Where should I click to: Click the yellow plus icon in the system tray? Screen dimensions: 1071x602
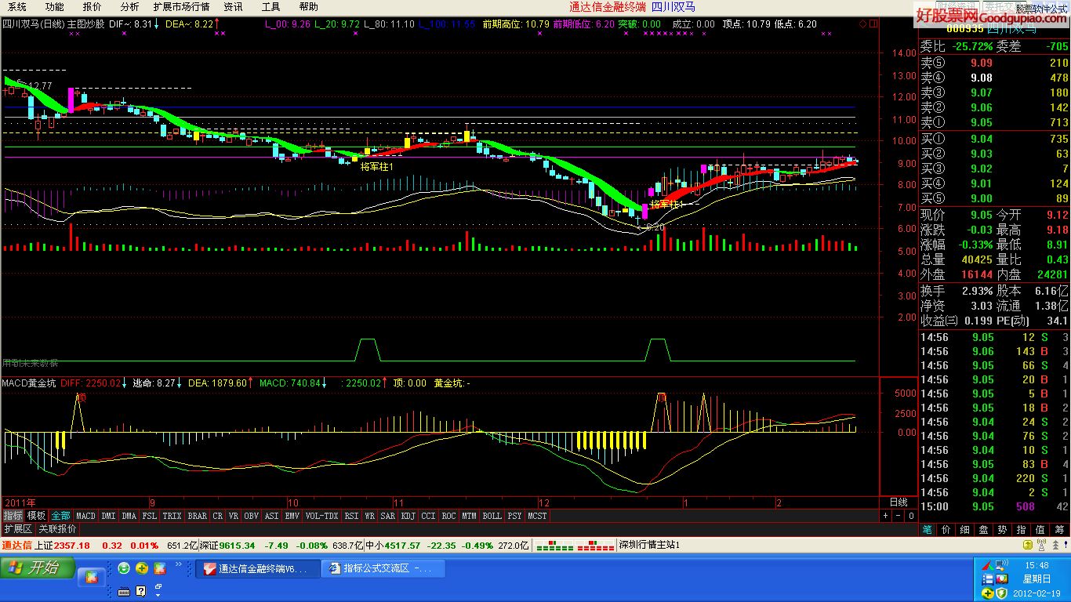click(x=987, y=593)
